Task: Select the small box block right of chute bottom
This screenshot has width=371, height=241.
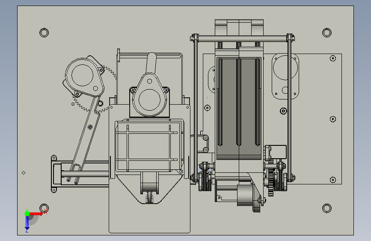Action: (279, 152)
